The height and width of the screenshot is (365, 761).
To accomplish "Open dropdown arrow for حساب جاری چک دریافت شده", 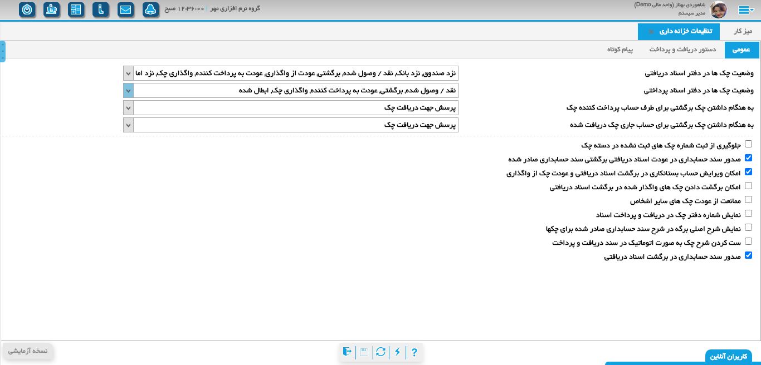I will click(129, 125).
